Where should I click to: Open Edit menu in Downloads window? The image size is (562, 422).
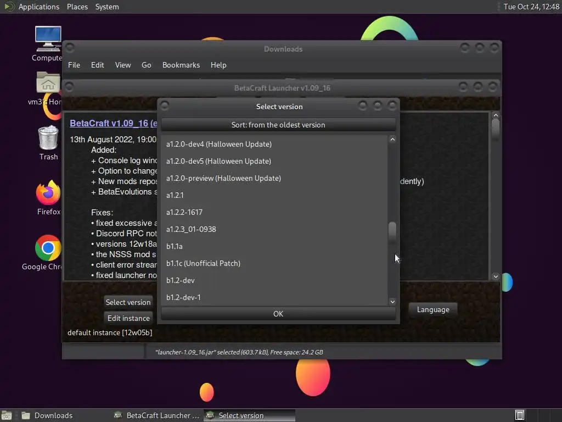tap(97, 65)
